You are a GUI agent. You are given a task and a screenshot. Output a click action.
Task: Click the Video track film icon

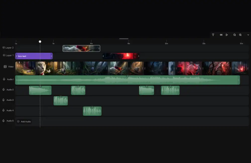[5, 67]
